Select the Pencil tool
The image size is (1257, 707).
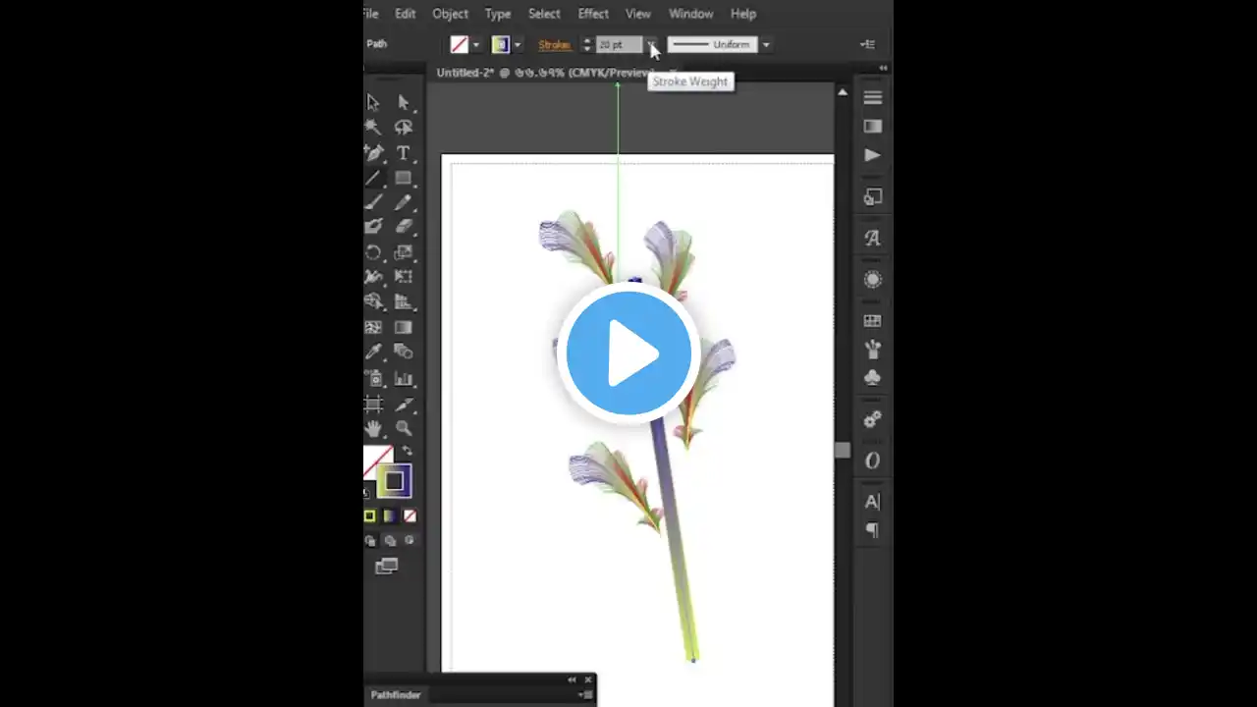(403, 202)
